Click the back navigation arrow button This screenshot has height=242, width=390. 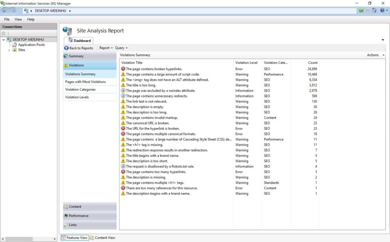tap(5, 11)
